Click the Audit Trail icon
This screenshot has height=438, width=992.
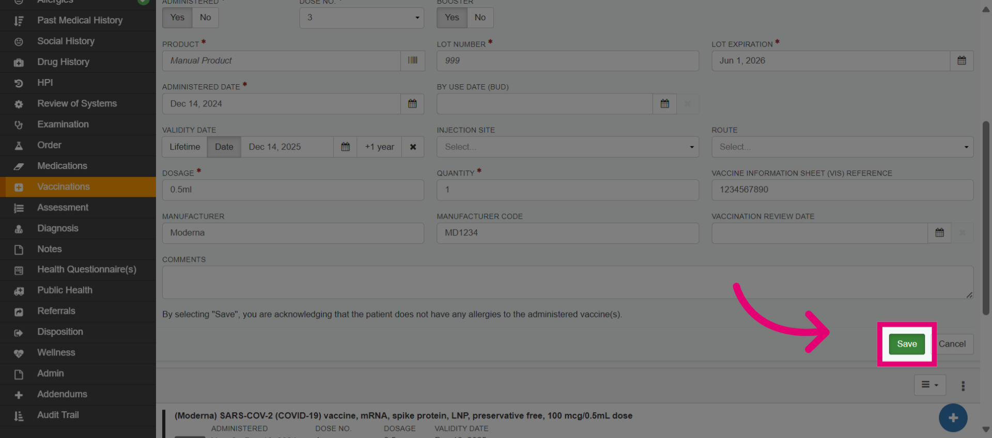[19, 416]
